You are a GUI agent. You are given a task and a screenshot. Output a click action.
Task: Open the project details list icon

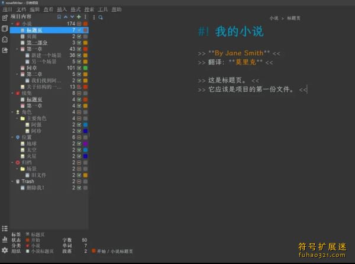(5, 228)
